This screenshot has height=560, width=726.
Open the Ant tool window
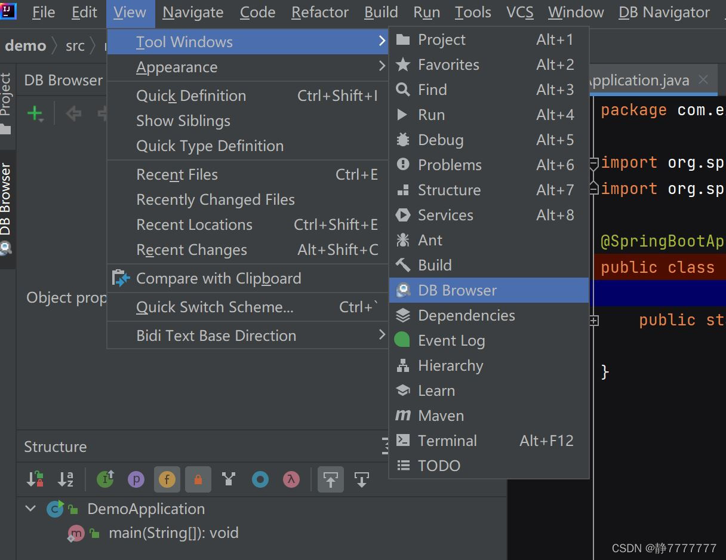point(489,240)
